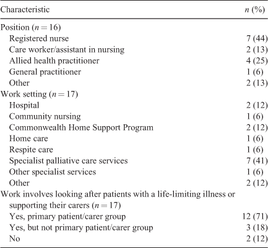The image size is (268, 248).
Task: Select the Registered nurse row label
Action: point(39,38)
